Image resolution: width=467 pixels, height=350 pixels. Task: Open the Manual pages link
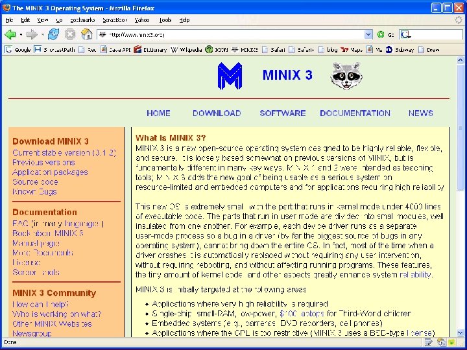pyautogui.click(x=36, y=243)
